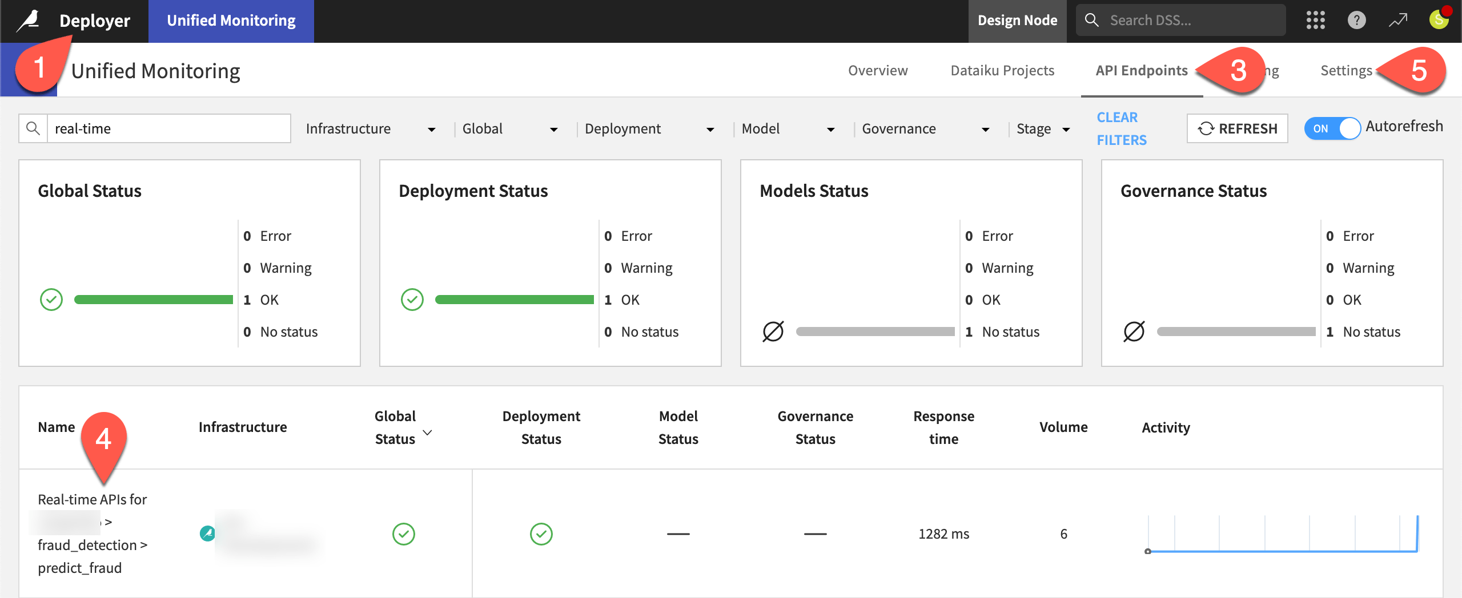Click the green check under Deployment Status column
The image size is (1462, 598).
[540, 534]
